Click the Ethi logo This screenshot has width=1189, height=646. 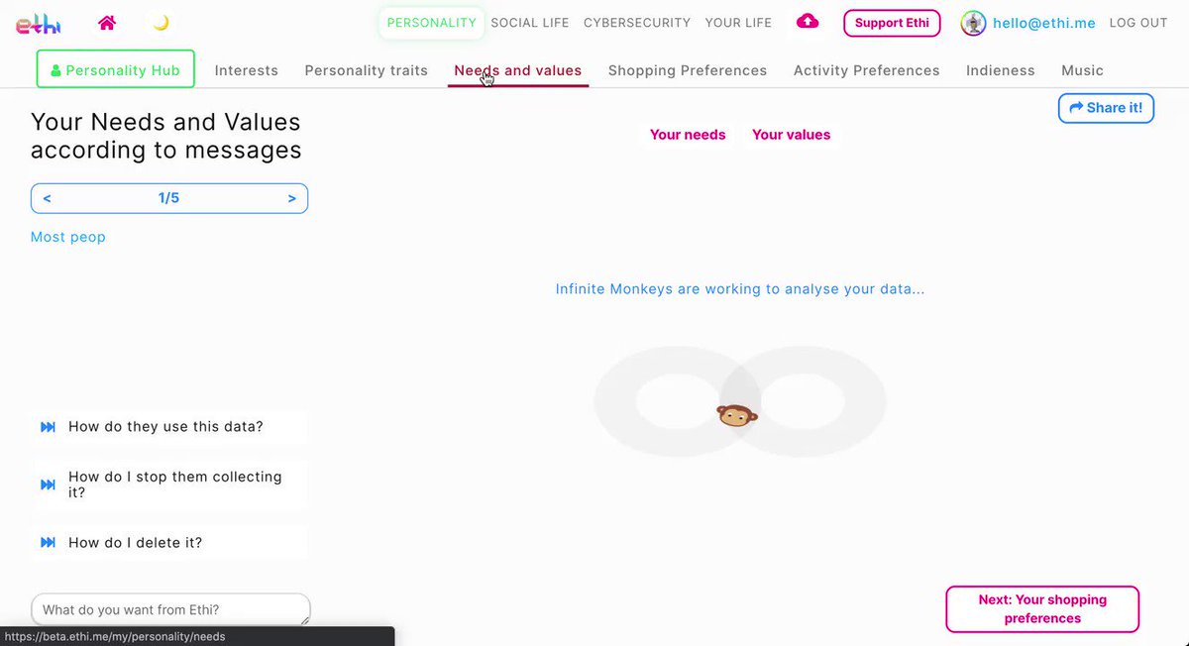[38, 25]
